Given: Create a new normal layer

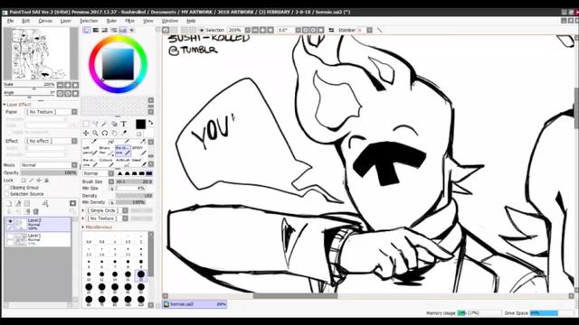Looking at the screenshot, I should pyautogui.click(x=9, y=203).
